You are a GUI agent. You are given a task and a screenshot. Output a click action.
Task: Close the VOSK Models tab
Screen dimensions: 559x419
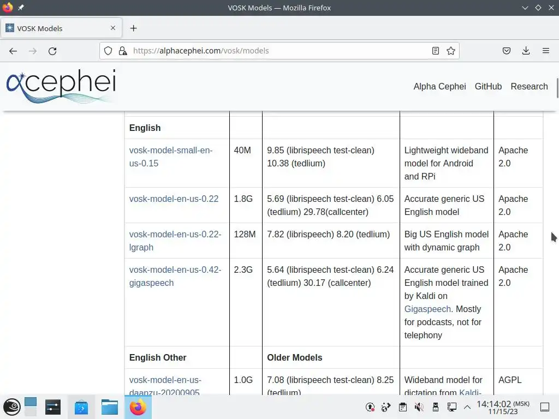coord(113,28)
